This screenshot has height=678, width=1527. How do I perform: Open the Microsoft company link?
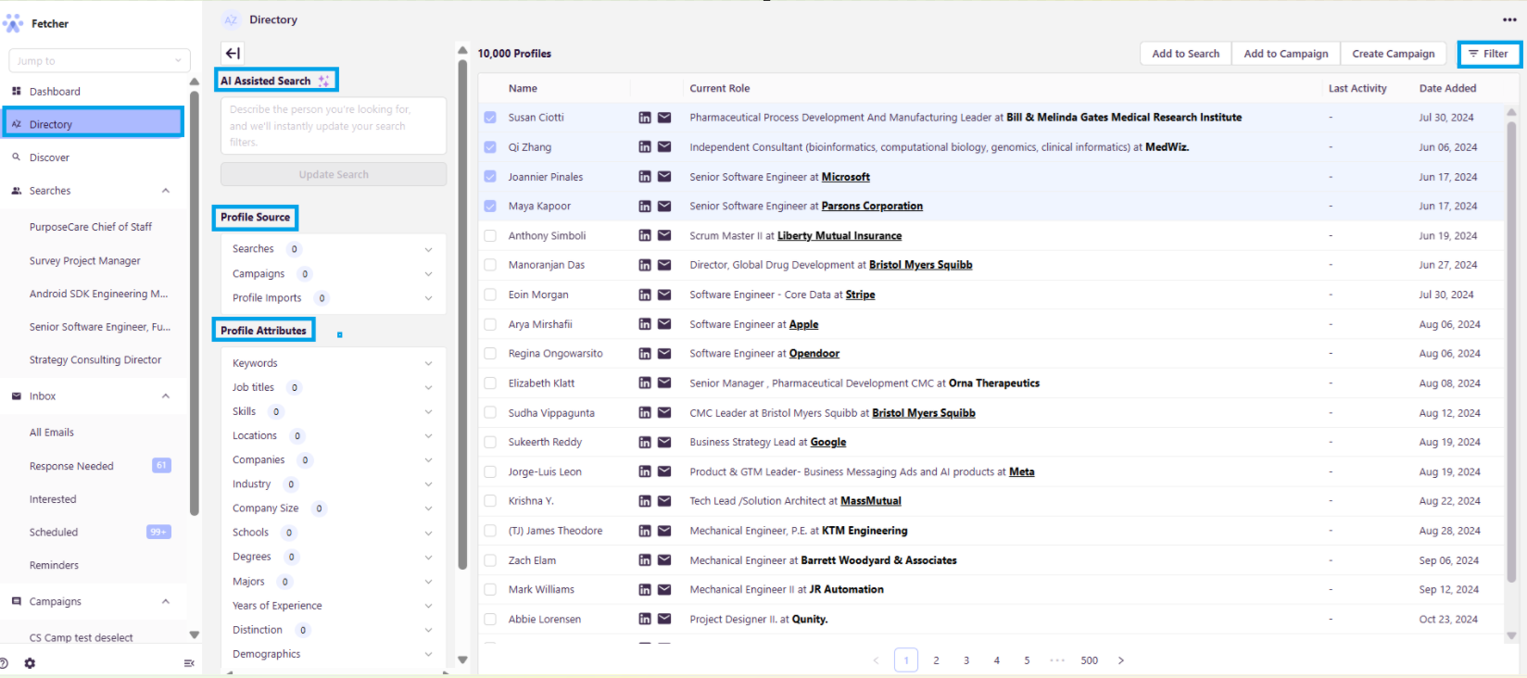point(845,177)
